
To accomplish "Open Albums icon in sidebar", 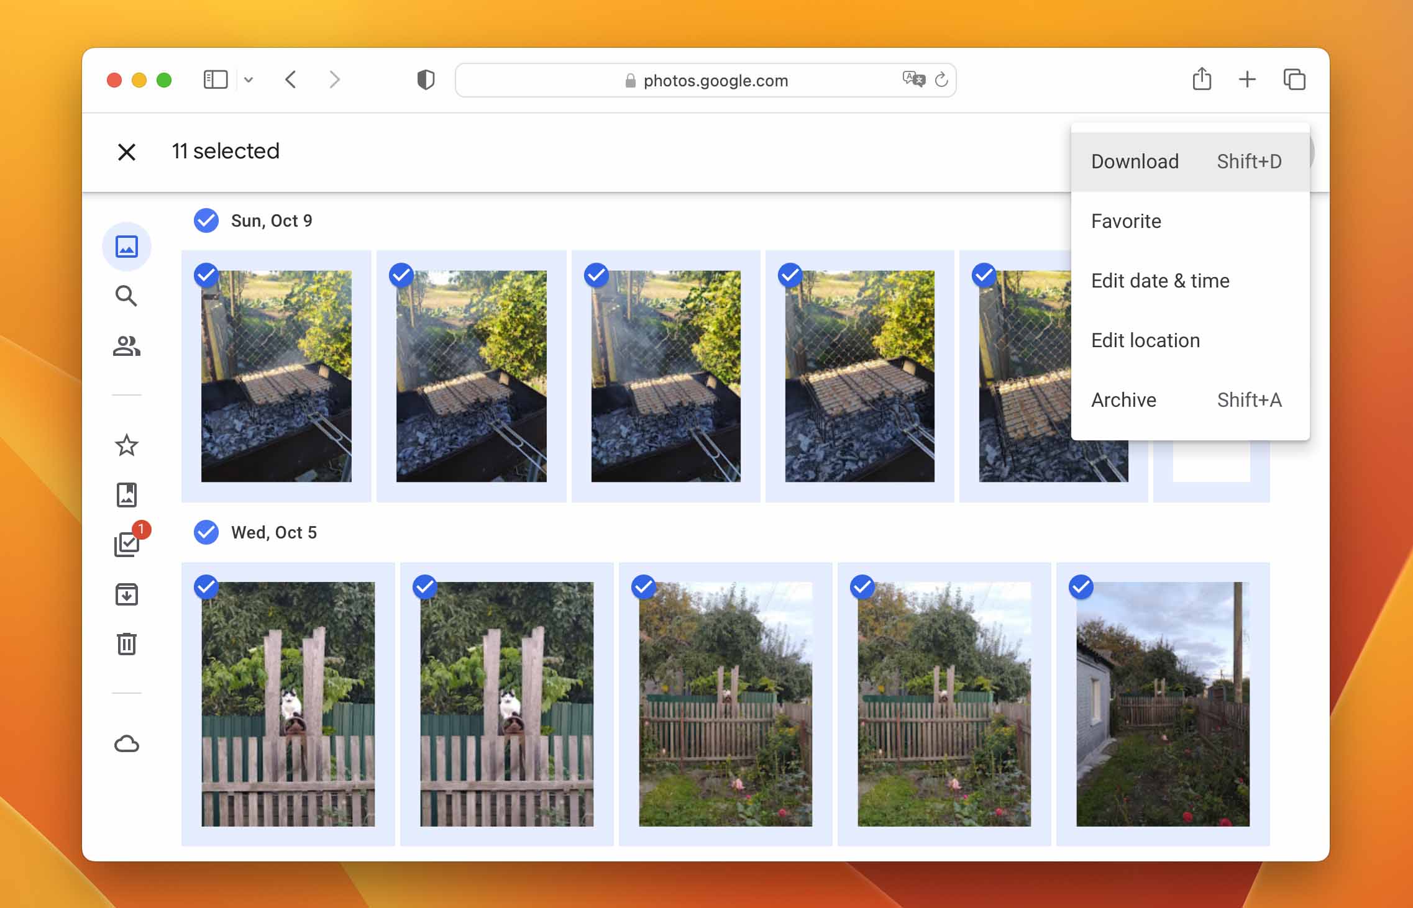I will pos(127,495).
